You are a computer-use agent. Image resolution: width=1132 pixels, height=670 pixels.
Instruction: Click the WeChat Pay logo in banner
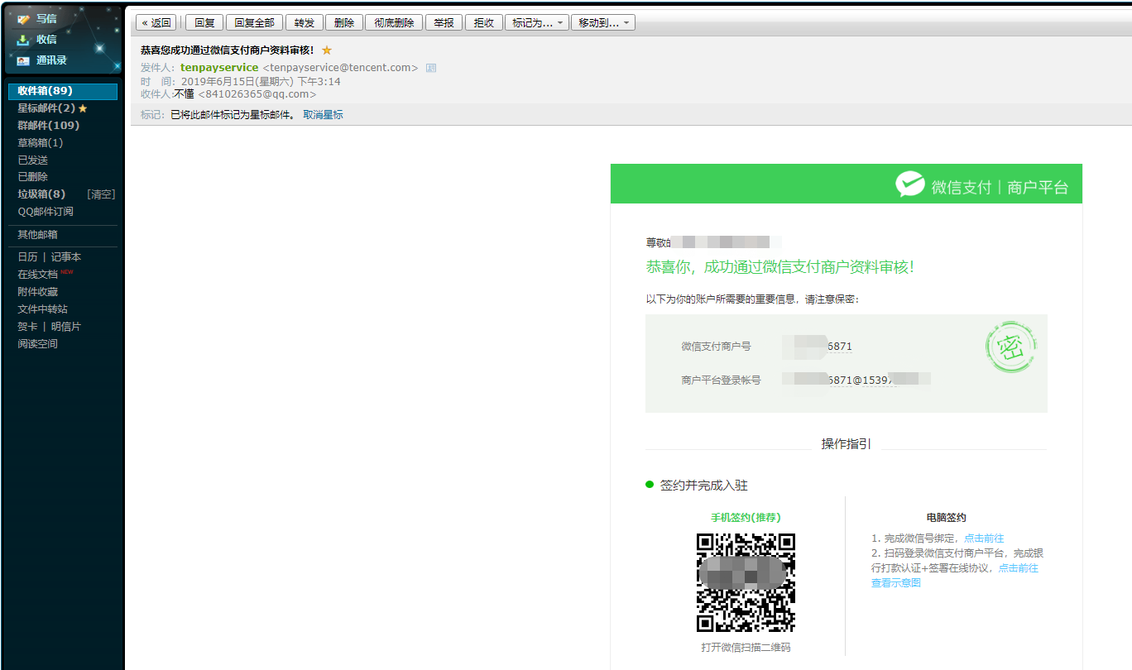pyautogui.click(x=909, y=184)
